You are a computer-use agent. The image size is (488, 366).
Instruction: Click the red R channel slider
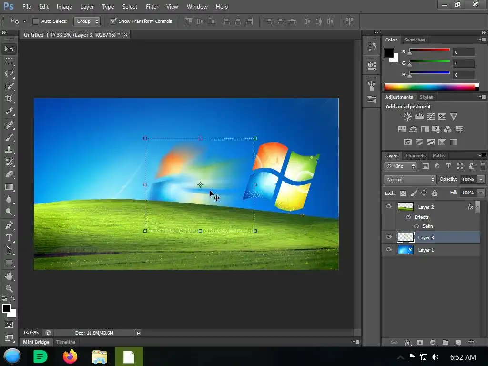click(429, 51)
